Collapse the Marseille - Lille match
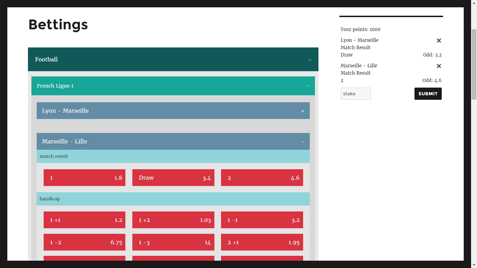Viewport: 477px width, 268px height. tap(173, 141)
